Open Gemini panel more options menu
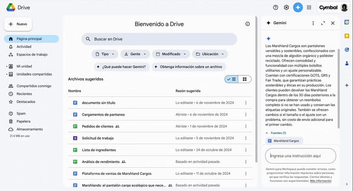Screen dimensions: 353x191 [313, 23]
